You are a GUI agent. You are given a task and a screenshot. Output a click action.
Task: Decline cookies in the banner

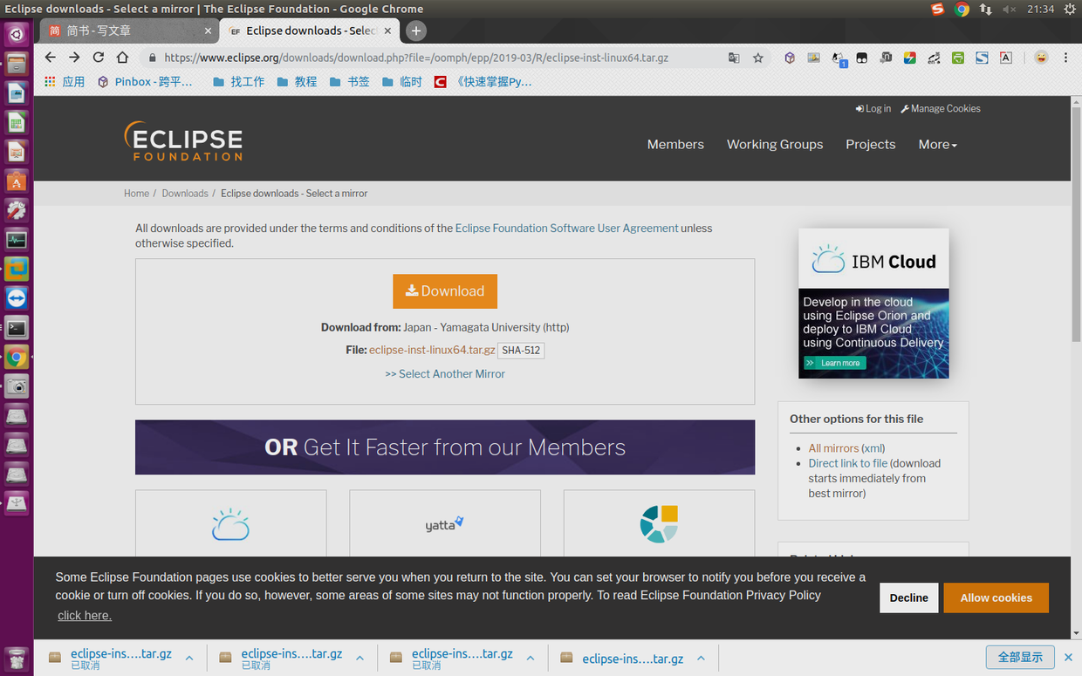[909, 597]
